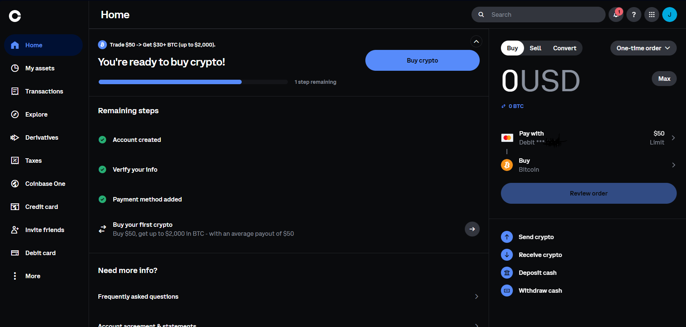Open the apps grid icon

click(x=651, y=15)
